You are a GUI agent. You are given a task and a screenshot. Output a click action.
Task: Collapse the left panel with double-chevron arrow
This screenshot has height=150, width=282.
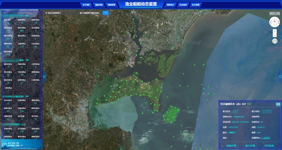tap(44, 76)
